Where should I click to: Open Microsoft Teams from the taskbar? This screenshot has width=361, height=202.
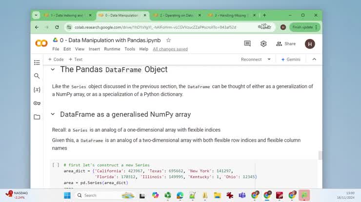tap(242, 195)
